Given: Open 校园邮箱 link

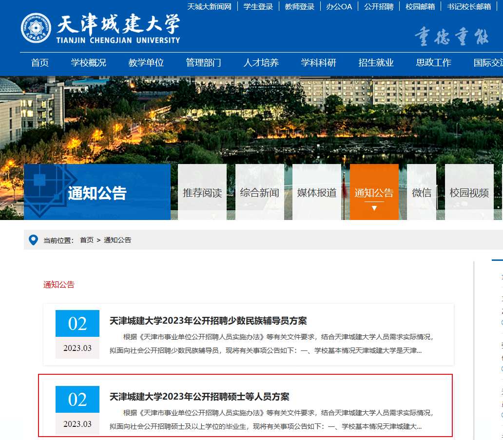Looking at the screenshot, I should (420, 7).
